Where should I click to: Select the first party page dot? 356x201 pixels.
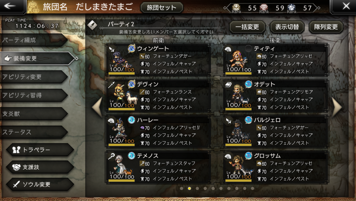point(182,188)
